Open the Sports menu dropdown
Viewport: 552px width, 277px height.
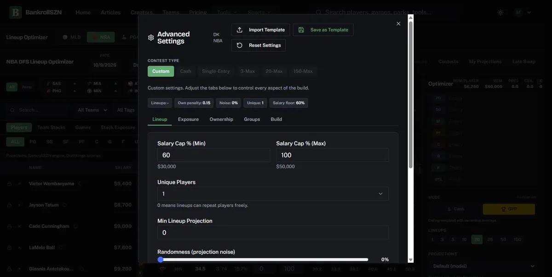pyautogui.click(x=259, y=12)
